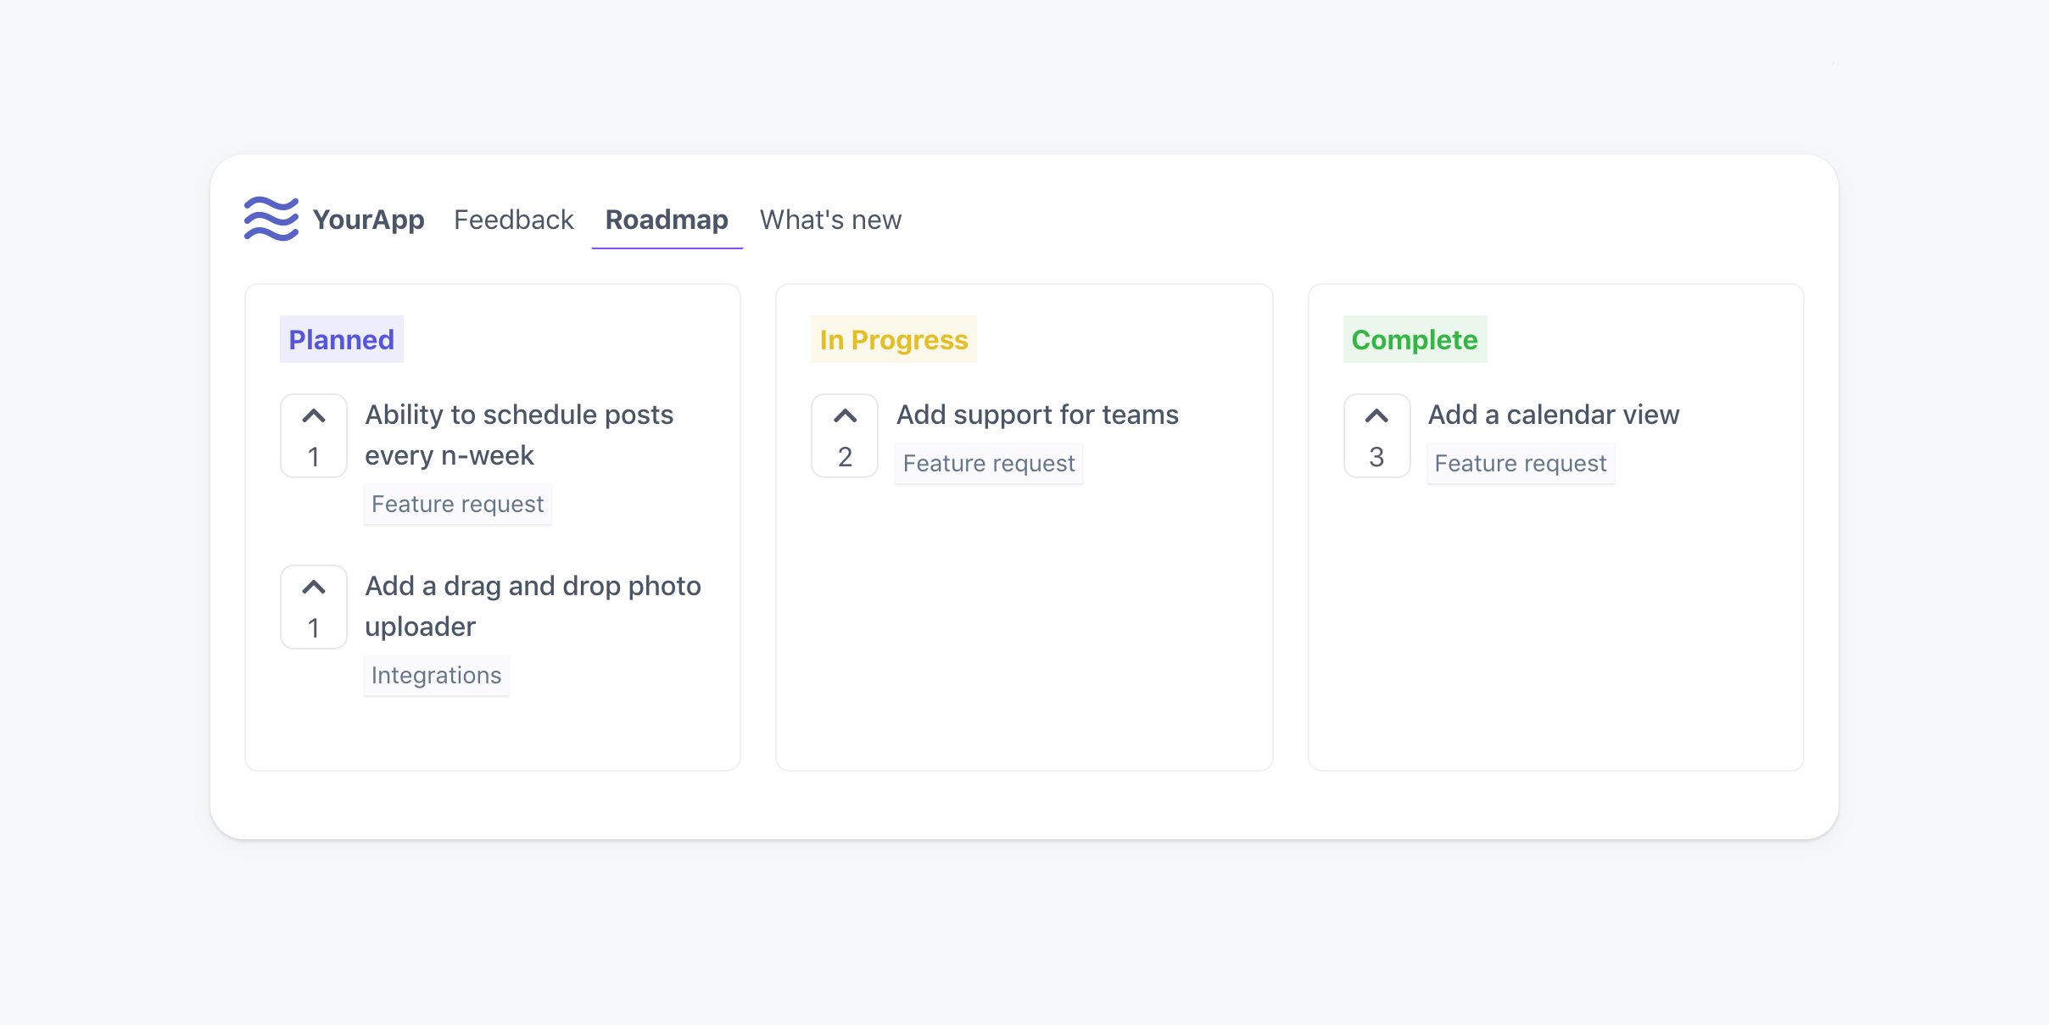The width and height of the screenshot is (2049, 1025).
Task: Select the Roadmap tab
Action: click(667, 220)
